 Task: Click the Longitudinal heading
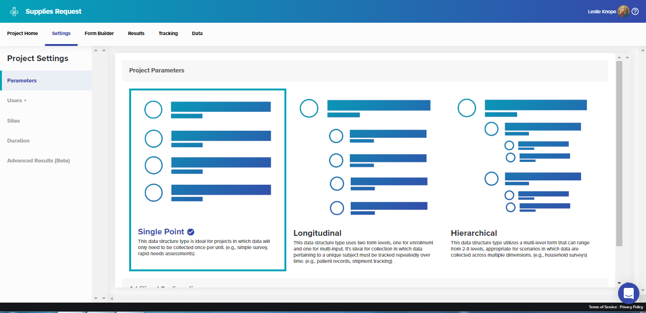point(318,233)
